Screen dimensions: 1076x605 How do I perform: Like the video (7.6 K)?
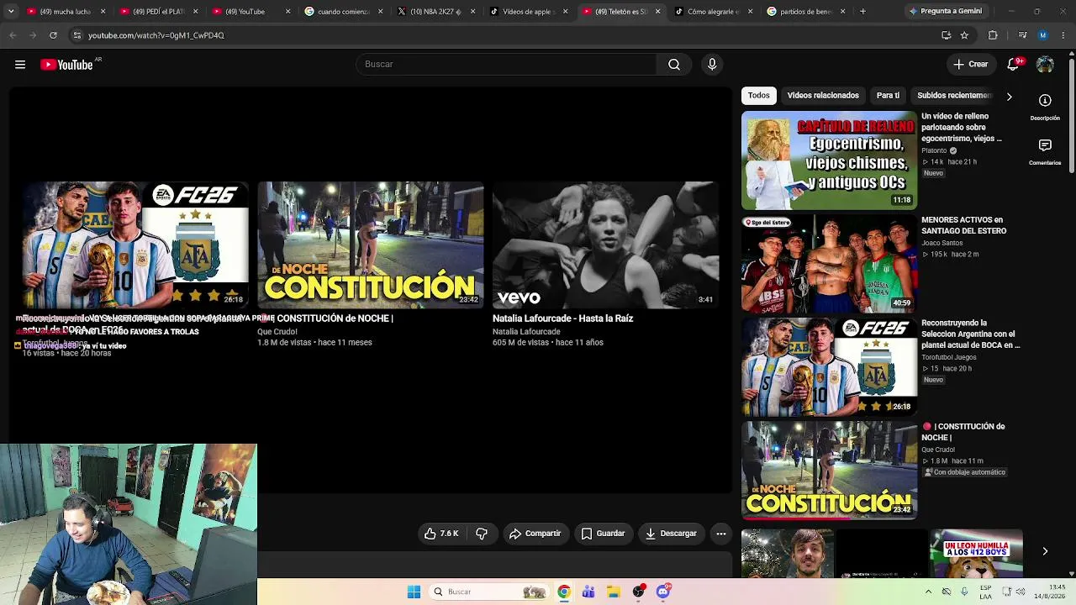(441, 534)
